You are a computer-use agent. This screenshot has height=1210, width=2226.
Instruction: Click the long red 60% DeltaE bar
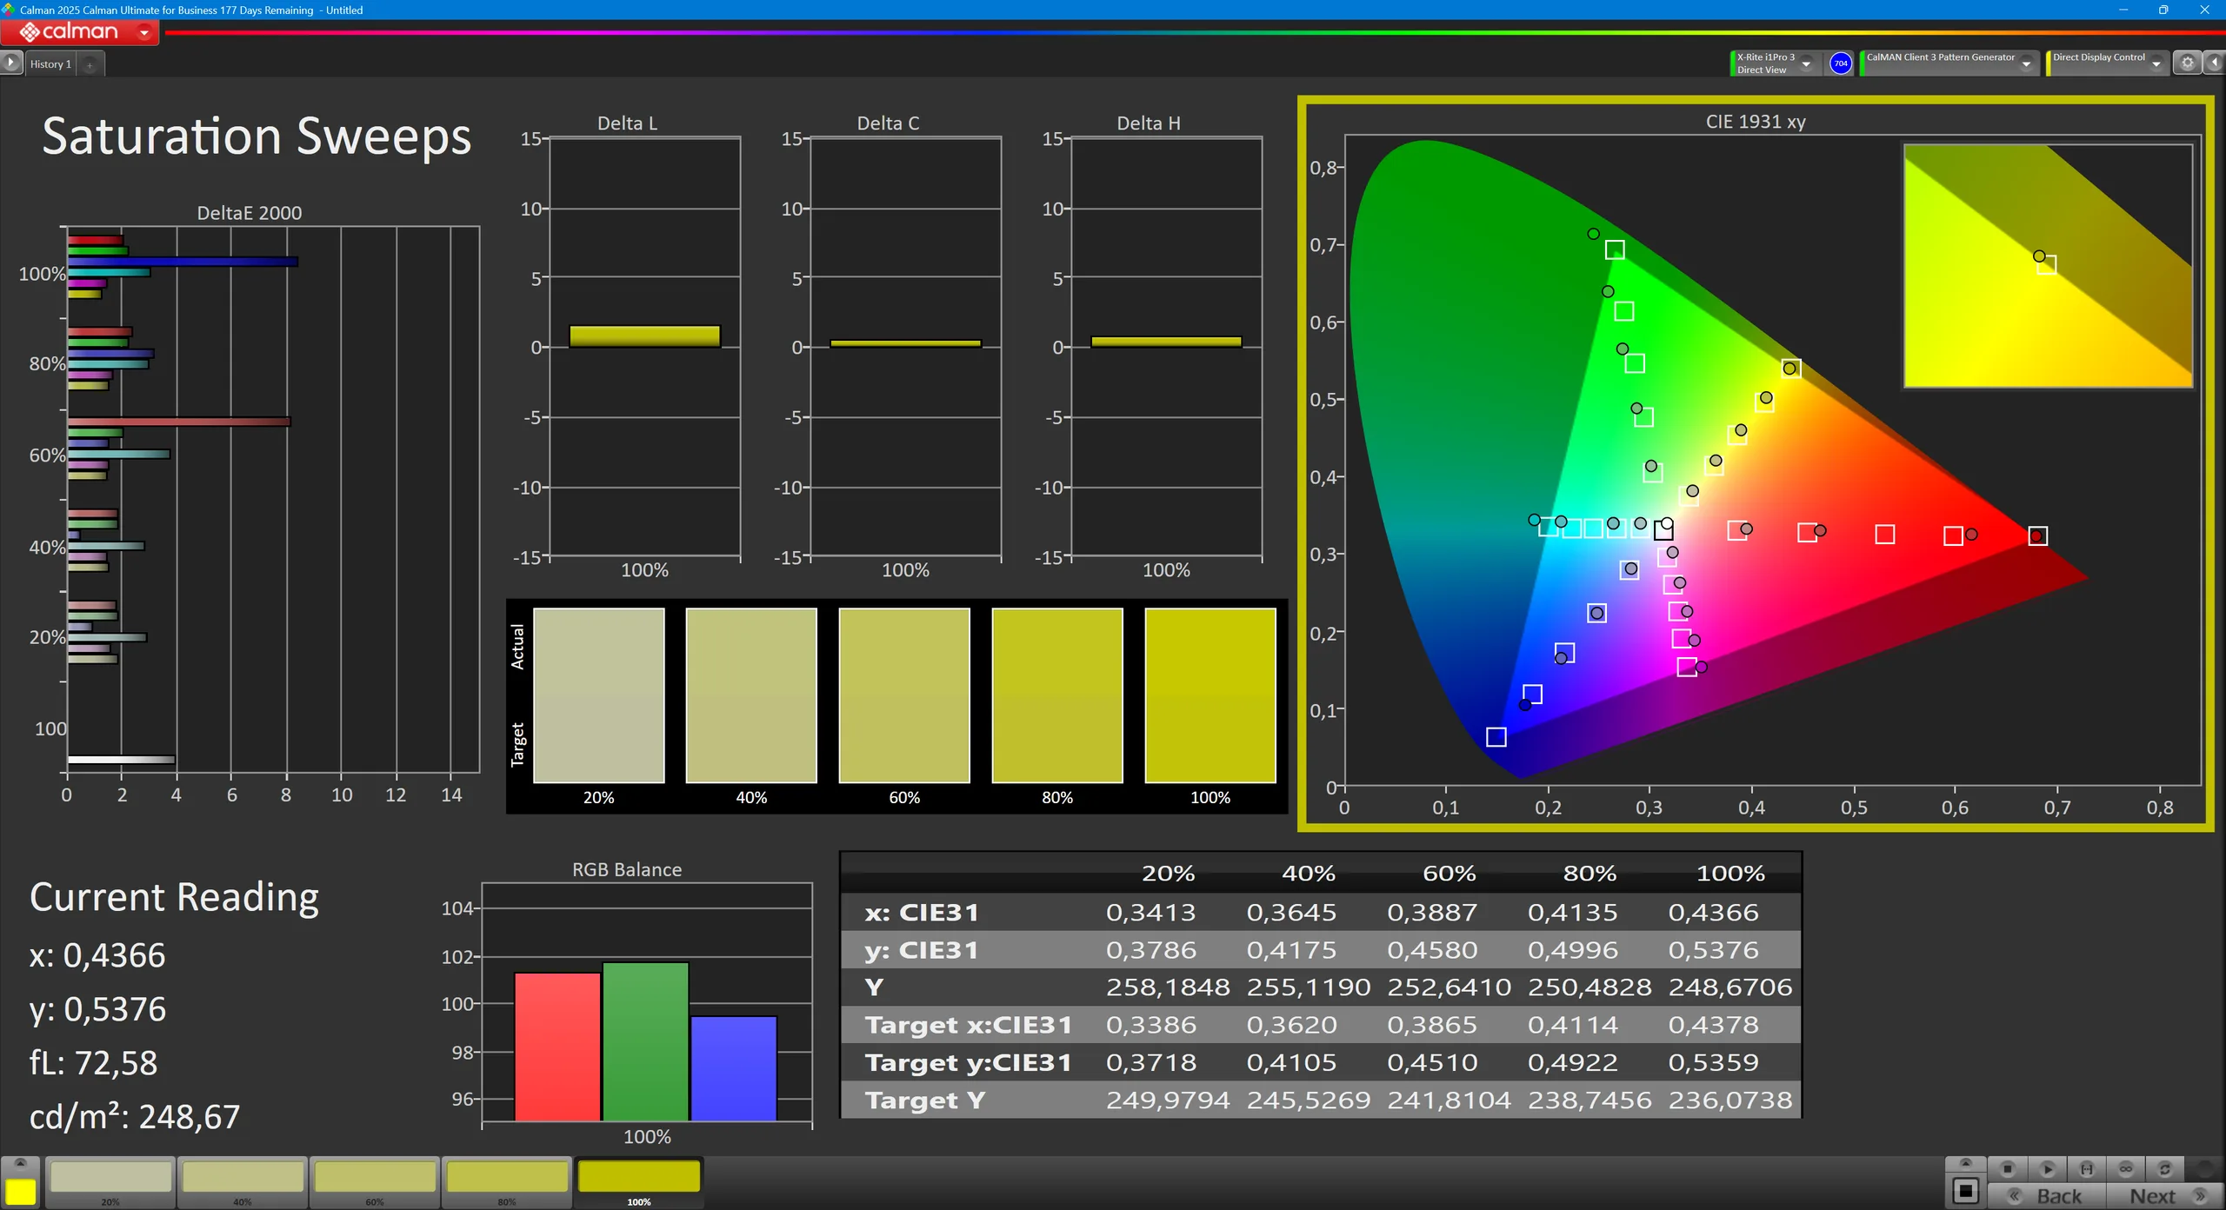178,422
